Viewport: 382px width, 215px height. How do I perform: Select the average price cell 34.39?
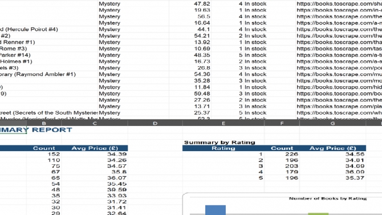pyautogui.click(x=95, y=154)
